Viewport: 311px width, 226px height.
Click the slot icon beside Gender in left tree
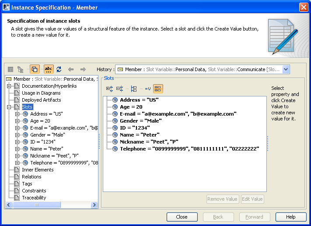[x=25, y=135]
